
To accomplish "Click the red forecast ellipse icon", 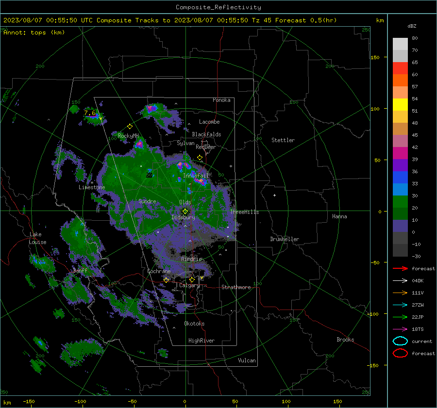I will pos(400,353).
